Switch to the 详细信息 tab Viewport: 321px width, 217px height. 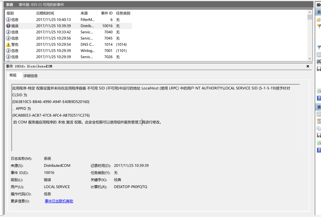coord(30,76)
